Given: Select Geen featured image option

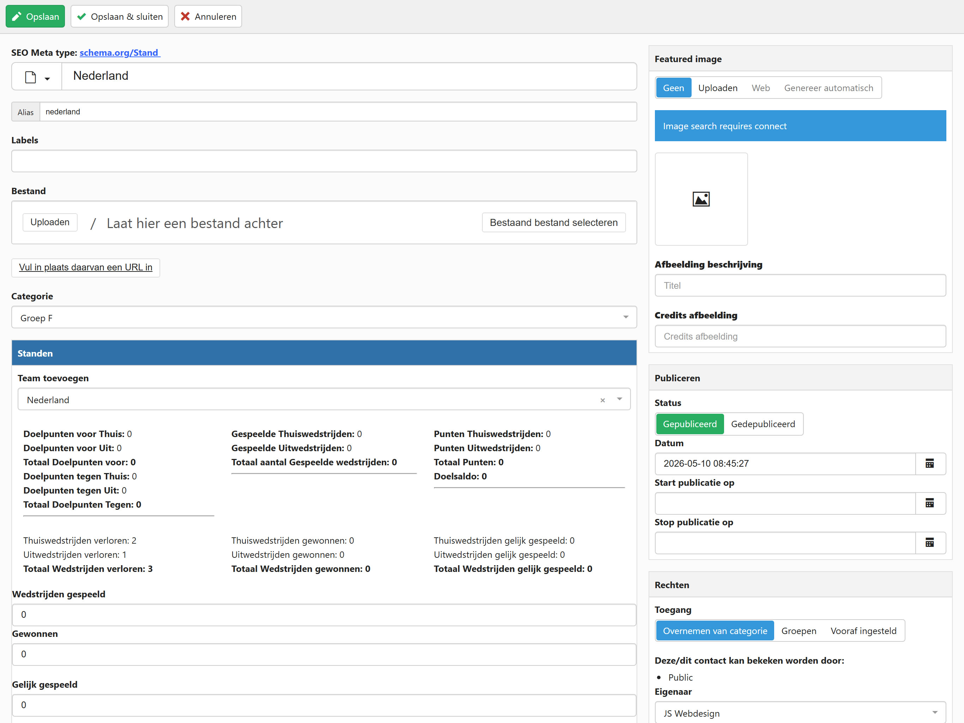Looking at the screenshot, I should [x=673, y=88].
